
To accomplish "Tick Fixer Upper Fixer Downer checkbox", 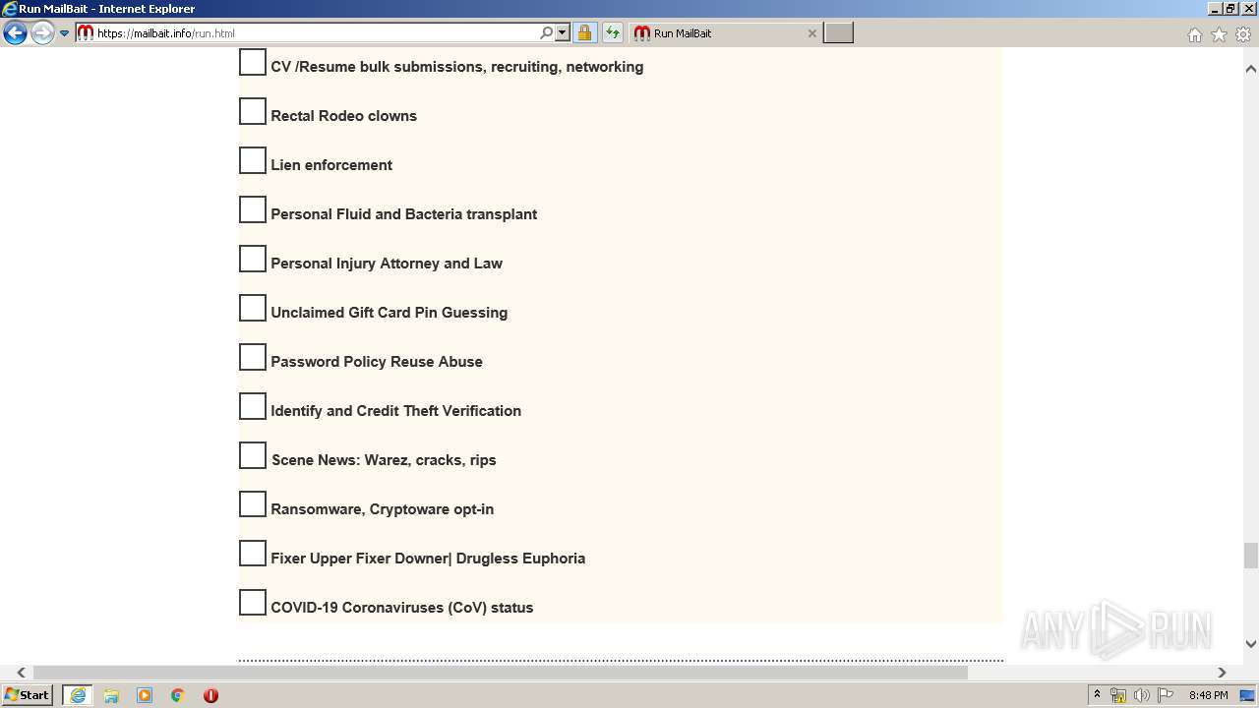I will pos(253,554).
